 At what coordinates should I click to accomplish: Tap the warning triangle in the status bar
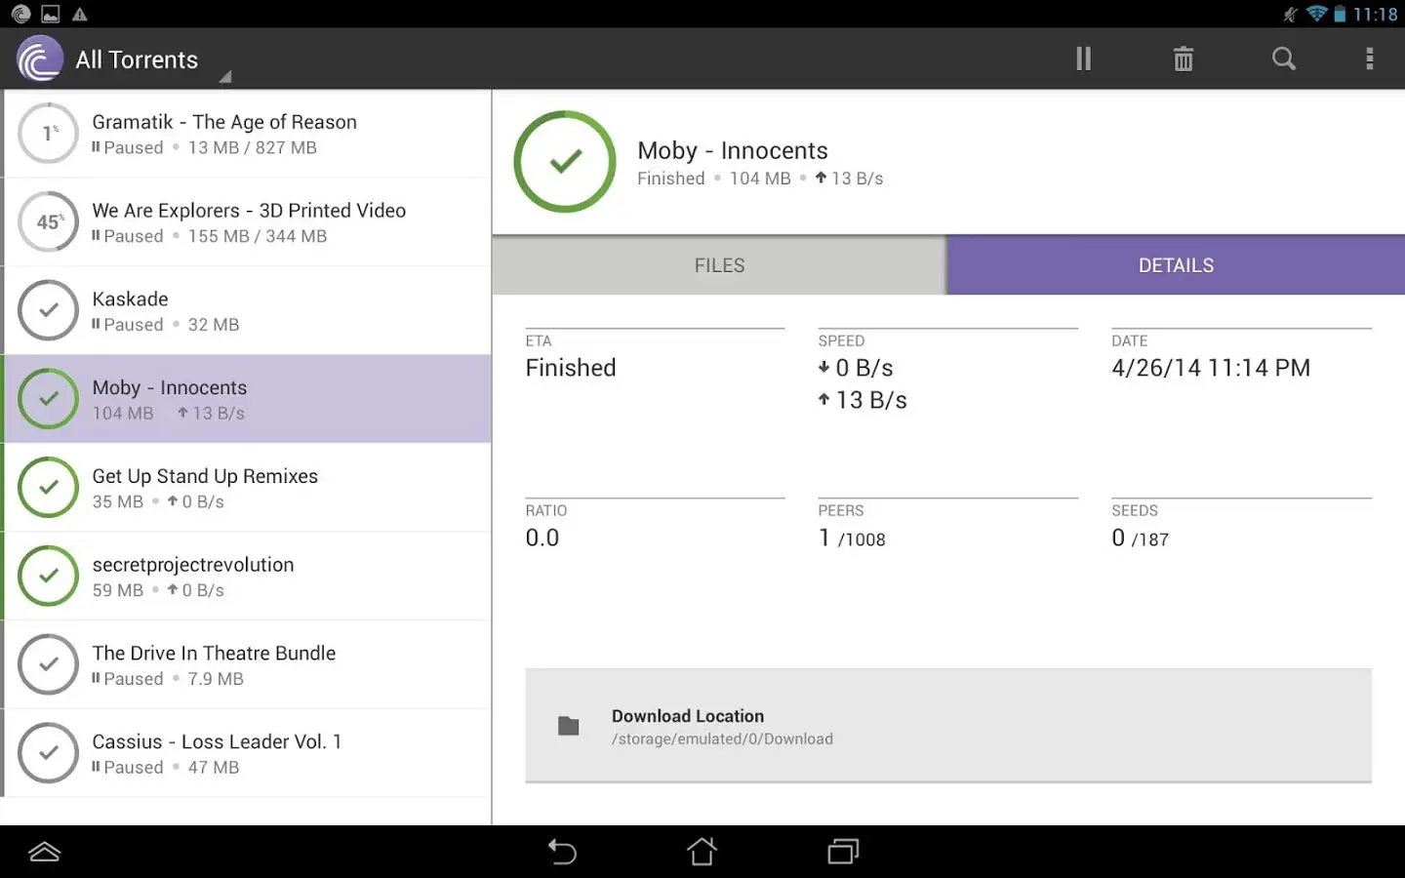[x=80, y=14]
